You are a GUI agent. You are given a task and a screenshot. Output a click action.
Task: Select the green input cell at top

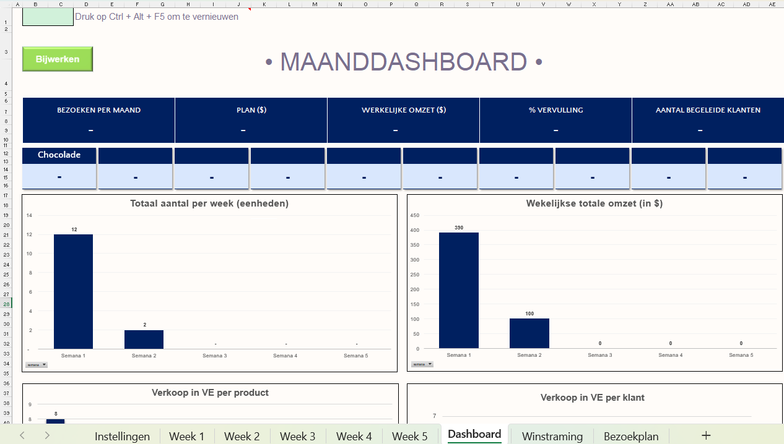pos(48,17)
